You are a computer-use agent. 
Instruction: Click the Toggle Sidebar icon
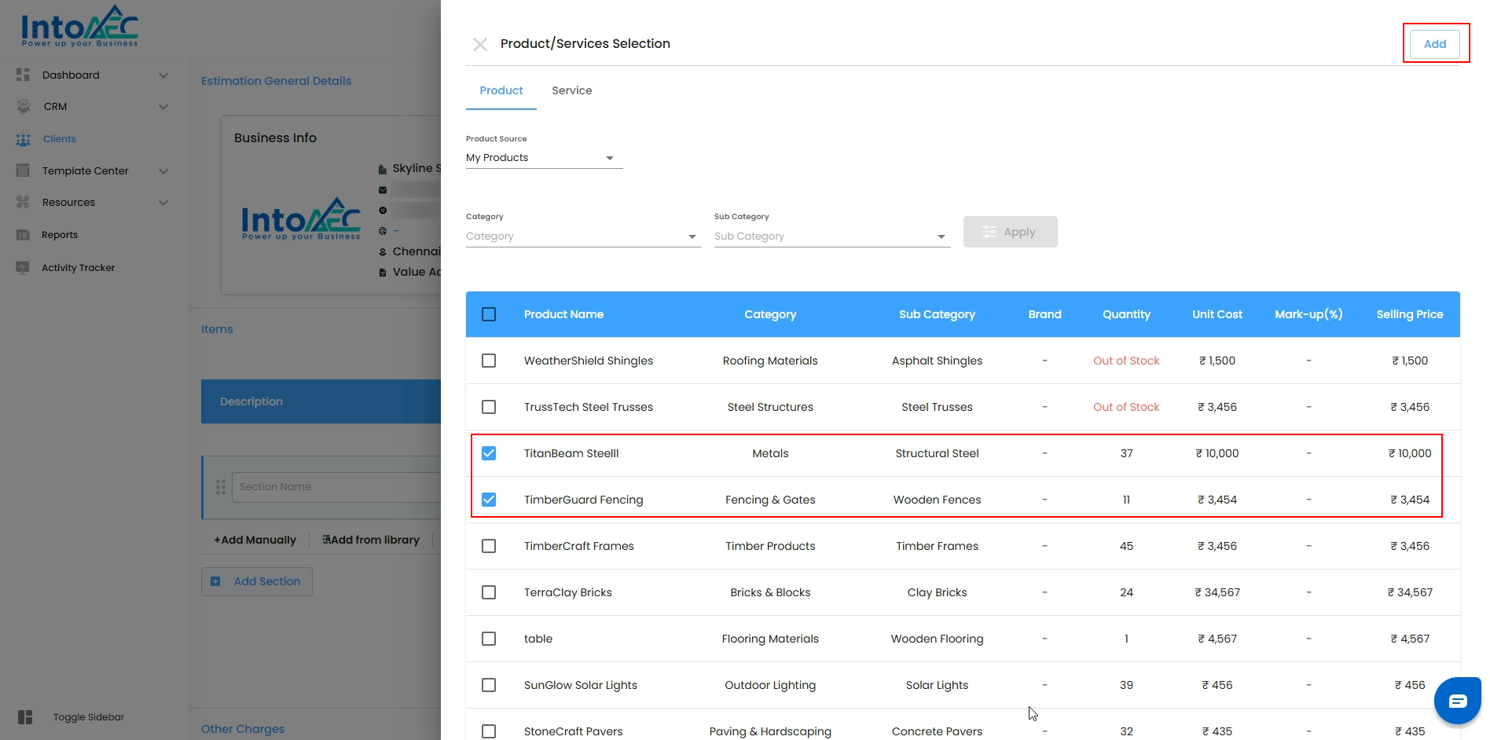coord(25,717)
